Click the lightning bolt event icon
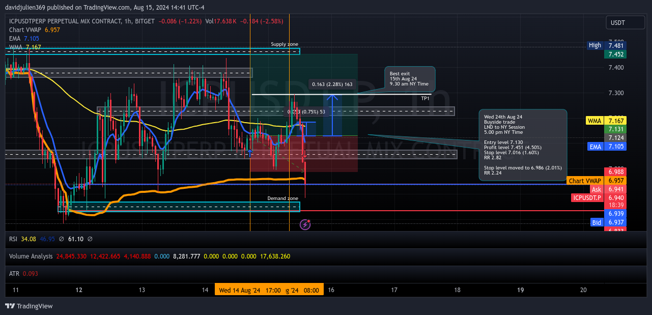The height and width of the screenshot is (315, 652). [x=305, y=224]
